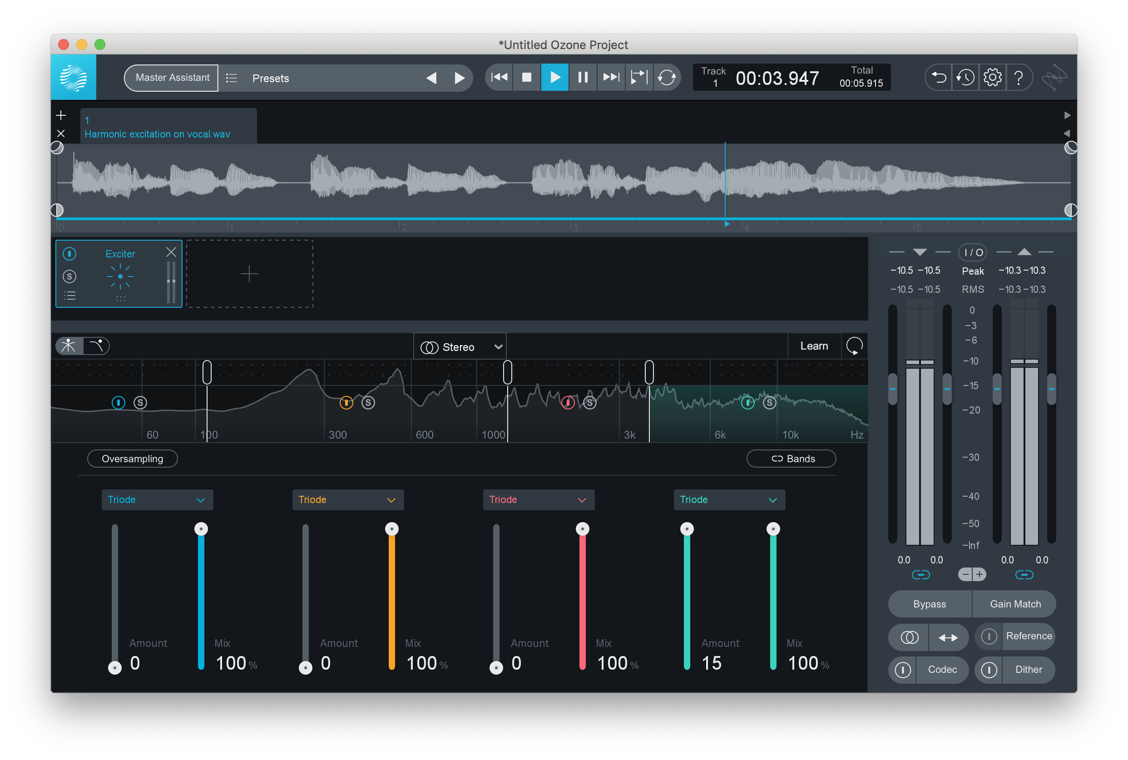Image resolution: width=1128 pixels, height=760 pixels.
Task: Toggle Reference power button
Action: [989, 637]
